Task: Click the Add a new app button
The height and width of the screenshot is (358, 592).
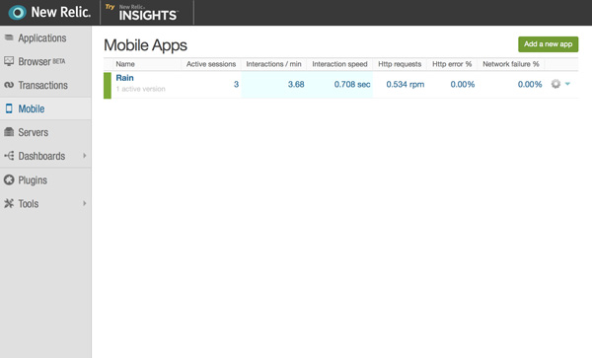Action: pos(548,44)
